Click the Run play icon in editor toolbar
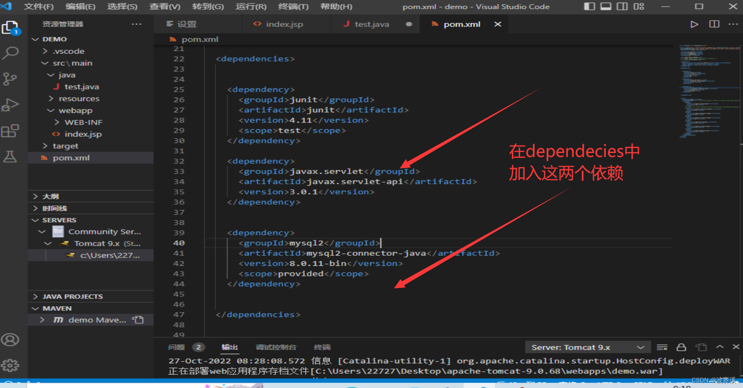The width and height of the screenshot is (743, 388). point(694,24)
